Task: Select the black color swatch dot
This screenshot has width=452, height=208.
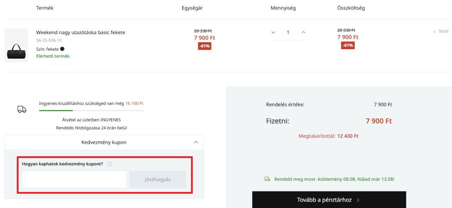Action: [x=62, y=49]
